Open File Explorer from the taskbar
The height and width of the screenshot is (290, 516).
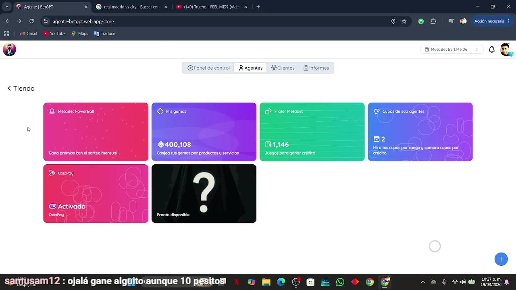pos(266,282)
